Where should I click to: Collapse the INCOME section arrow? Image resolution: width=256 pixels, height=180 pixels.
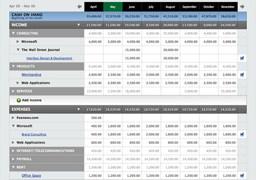(79, 25)
